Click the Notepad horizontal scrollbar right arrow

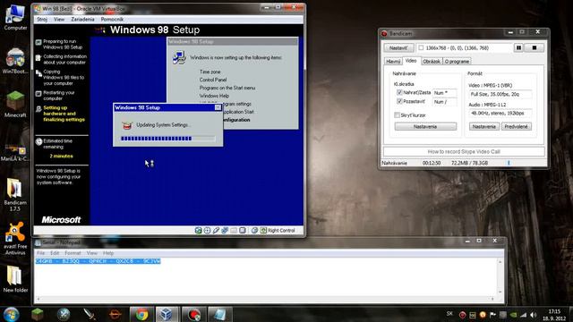(492, 299)
